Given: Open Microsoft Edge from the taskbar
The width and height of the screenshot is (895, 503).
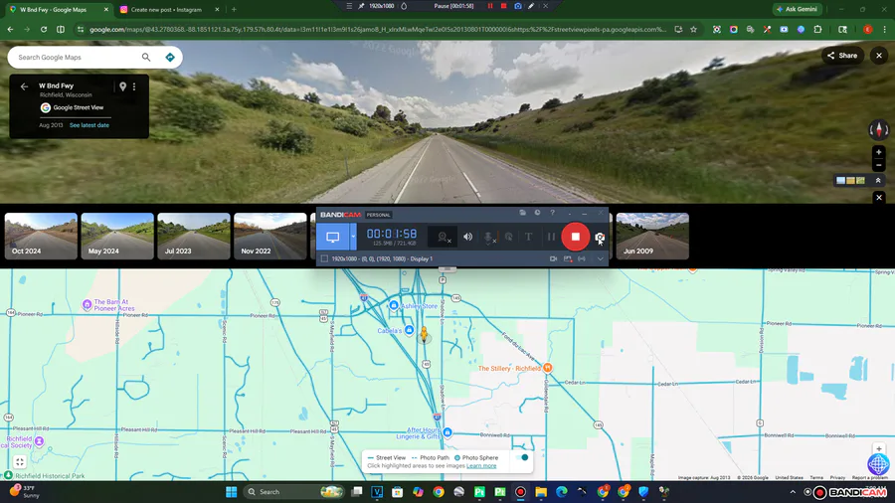Looking at the screenshot, I should (x=562, y=492).
